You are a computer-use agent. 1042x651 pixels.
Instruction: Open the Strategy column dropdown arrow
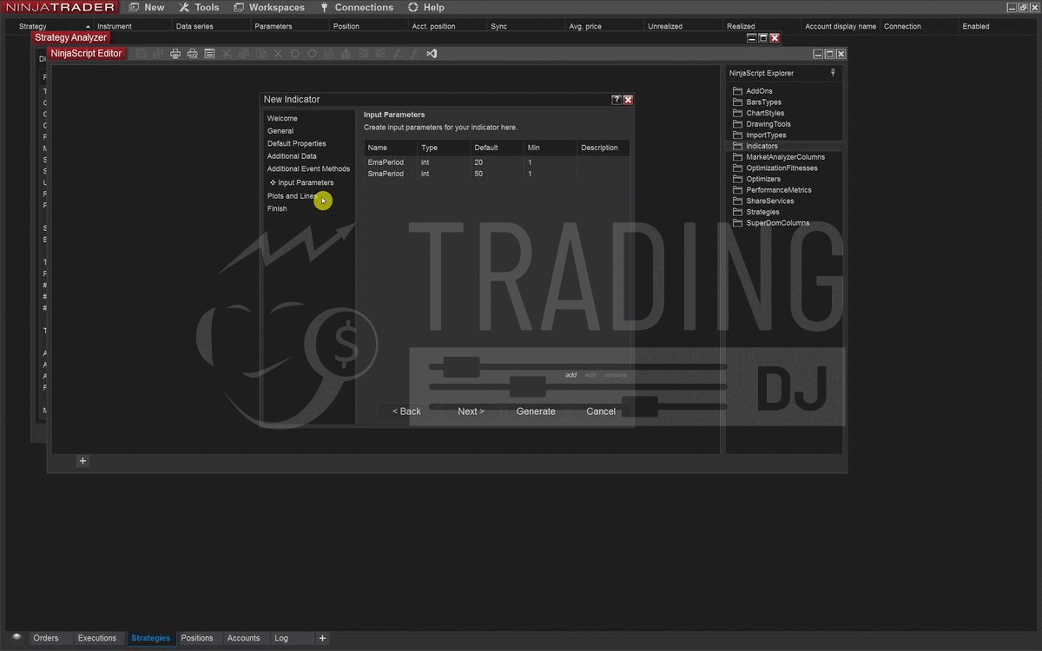point(87,26)
